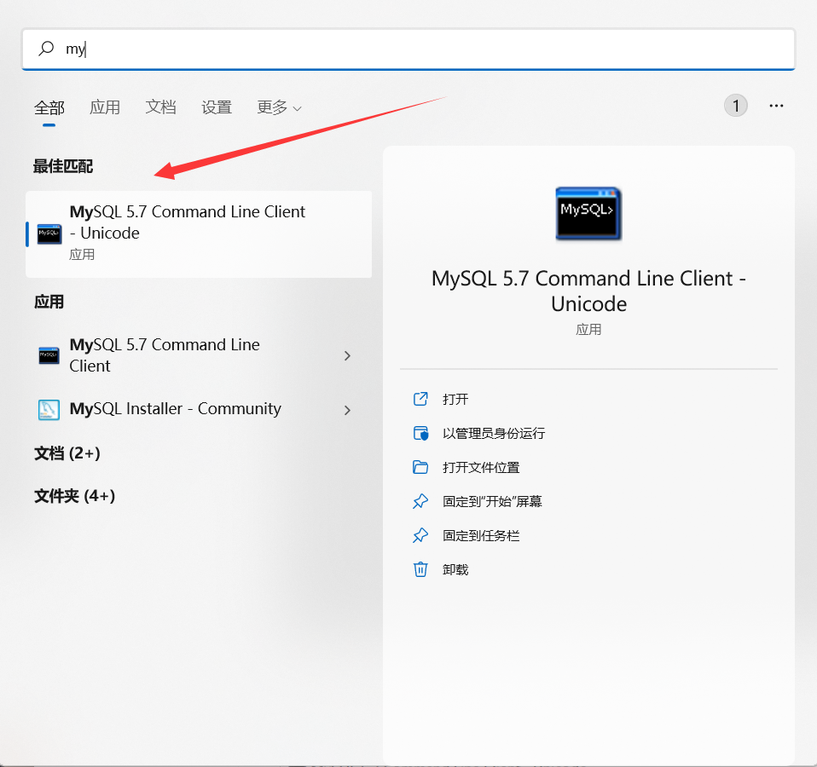
Task: Click the open file location folder icon
Action: click(x=420, y=467)
